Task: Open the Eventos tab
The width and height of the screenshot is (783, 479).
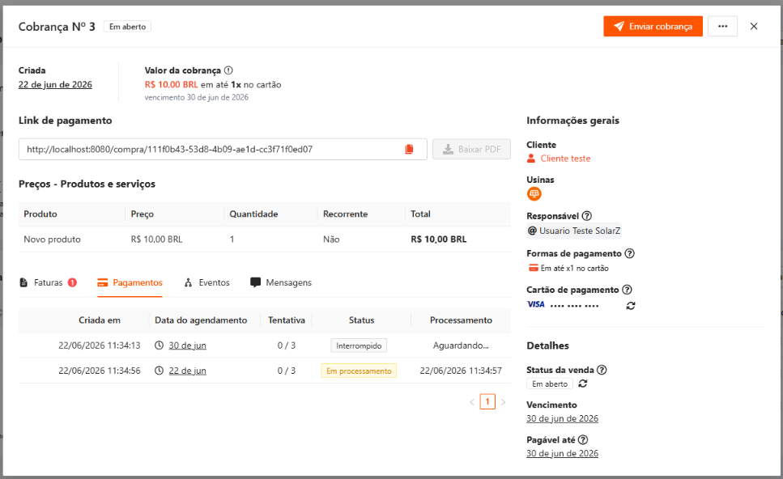Action: coord(206,282)
